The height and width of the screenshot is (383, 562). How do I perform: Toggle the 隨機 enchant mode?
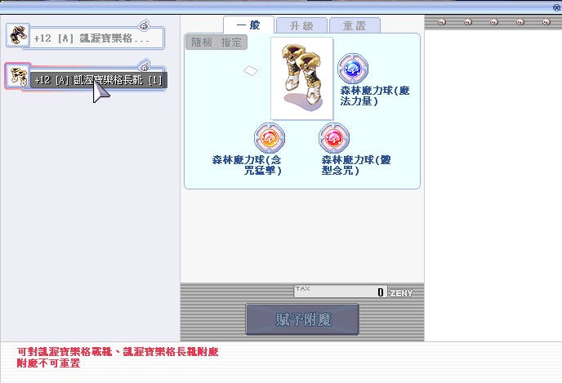[x=201, y=42]
